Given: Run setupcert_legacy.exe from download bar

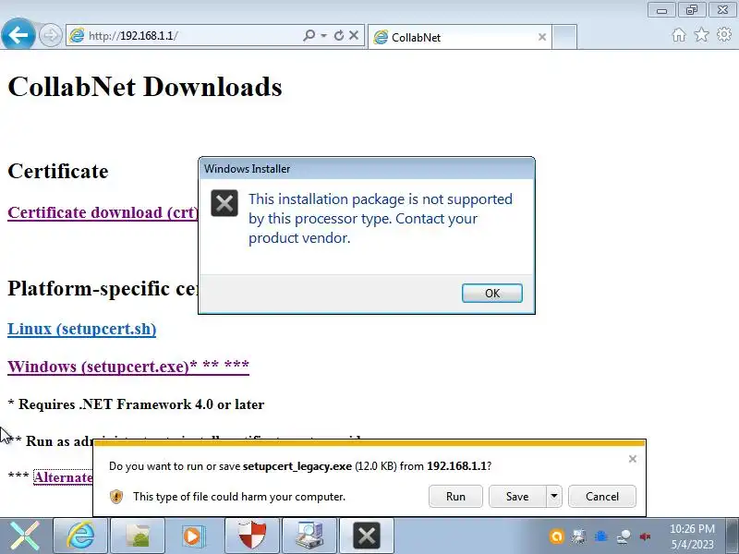Looking at the screenshot, I should (455, 497).
